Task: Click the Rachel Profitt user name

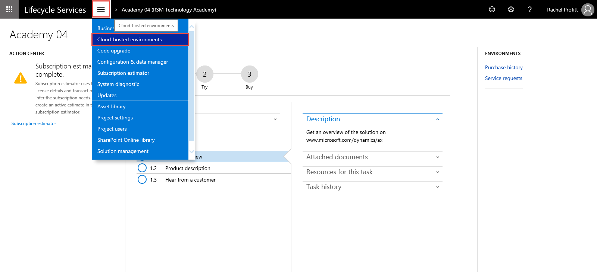Action: tap(562, 10)
